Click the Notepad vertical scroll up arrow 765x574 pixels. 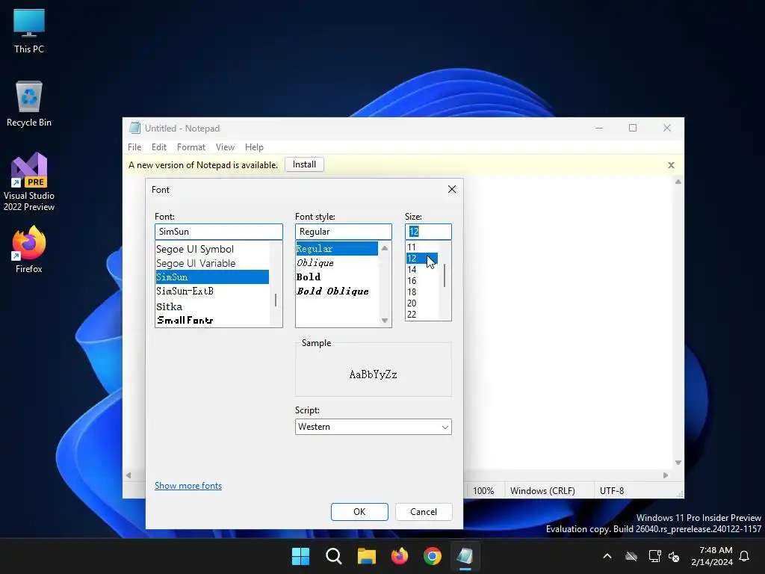click(678, 182)
